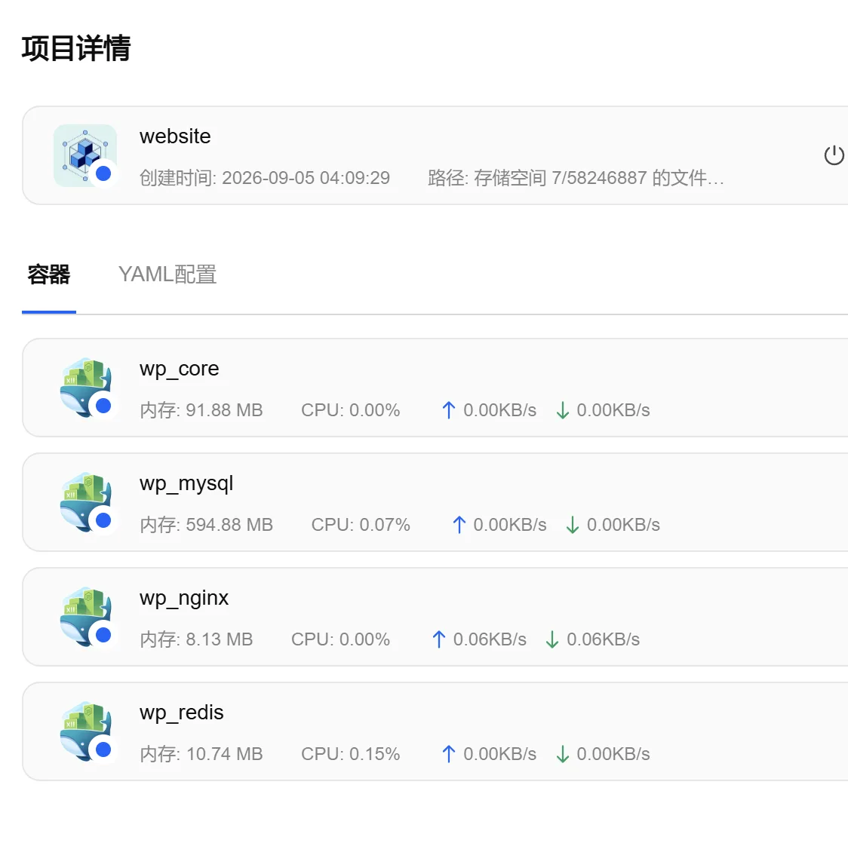The image size is (848, 843).
Task: Open the wp_core container name
Action: [x=179, y=369]
